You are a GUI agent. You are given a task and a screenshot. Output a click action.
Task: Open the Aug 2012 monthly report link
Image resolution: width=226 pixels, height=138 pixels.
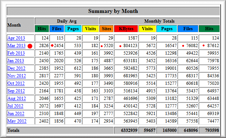[x=17, y=98]
